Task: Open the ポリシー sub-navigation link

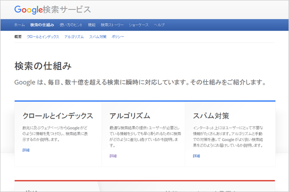Action: pyautogui.click(x=118, y=37)
